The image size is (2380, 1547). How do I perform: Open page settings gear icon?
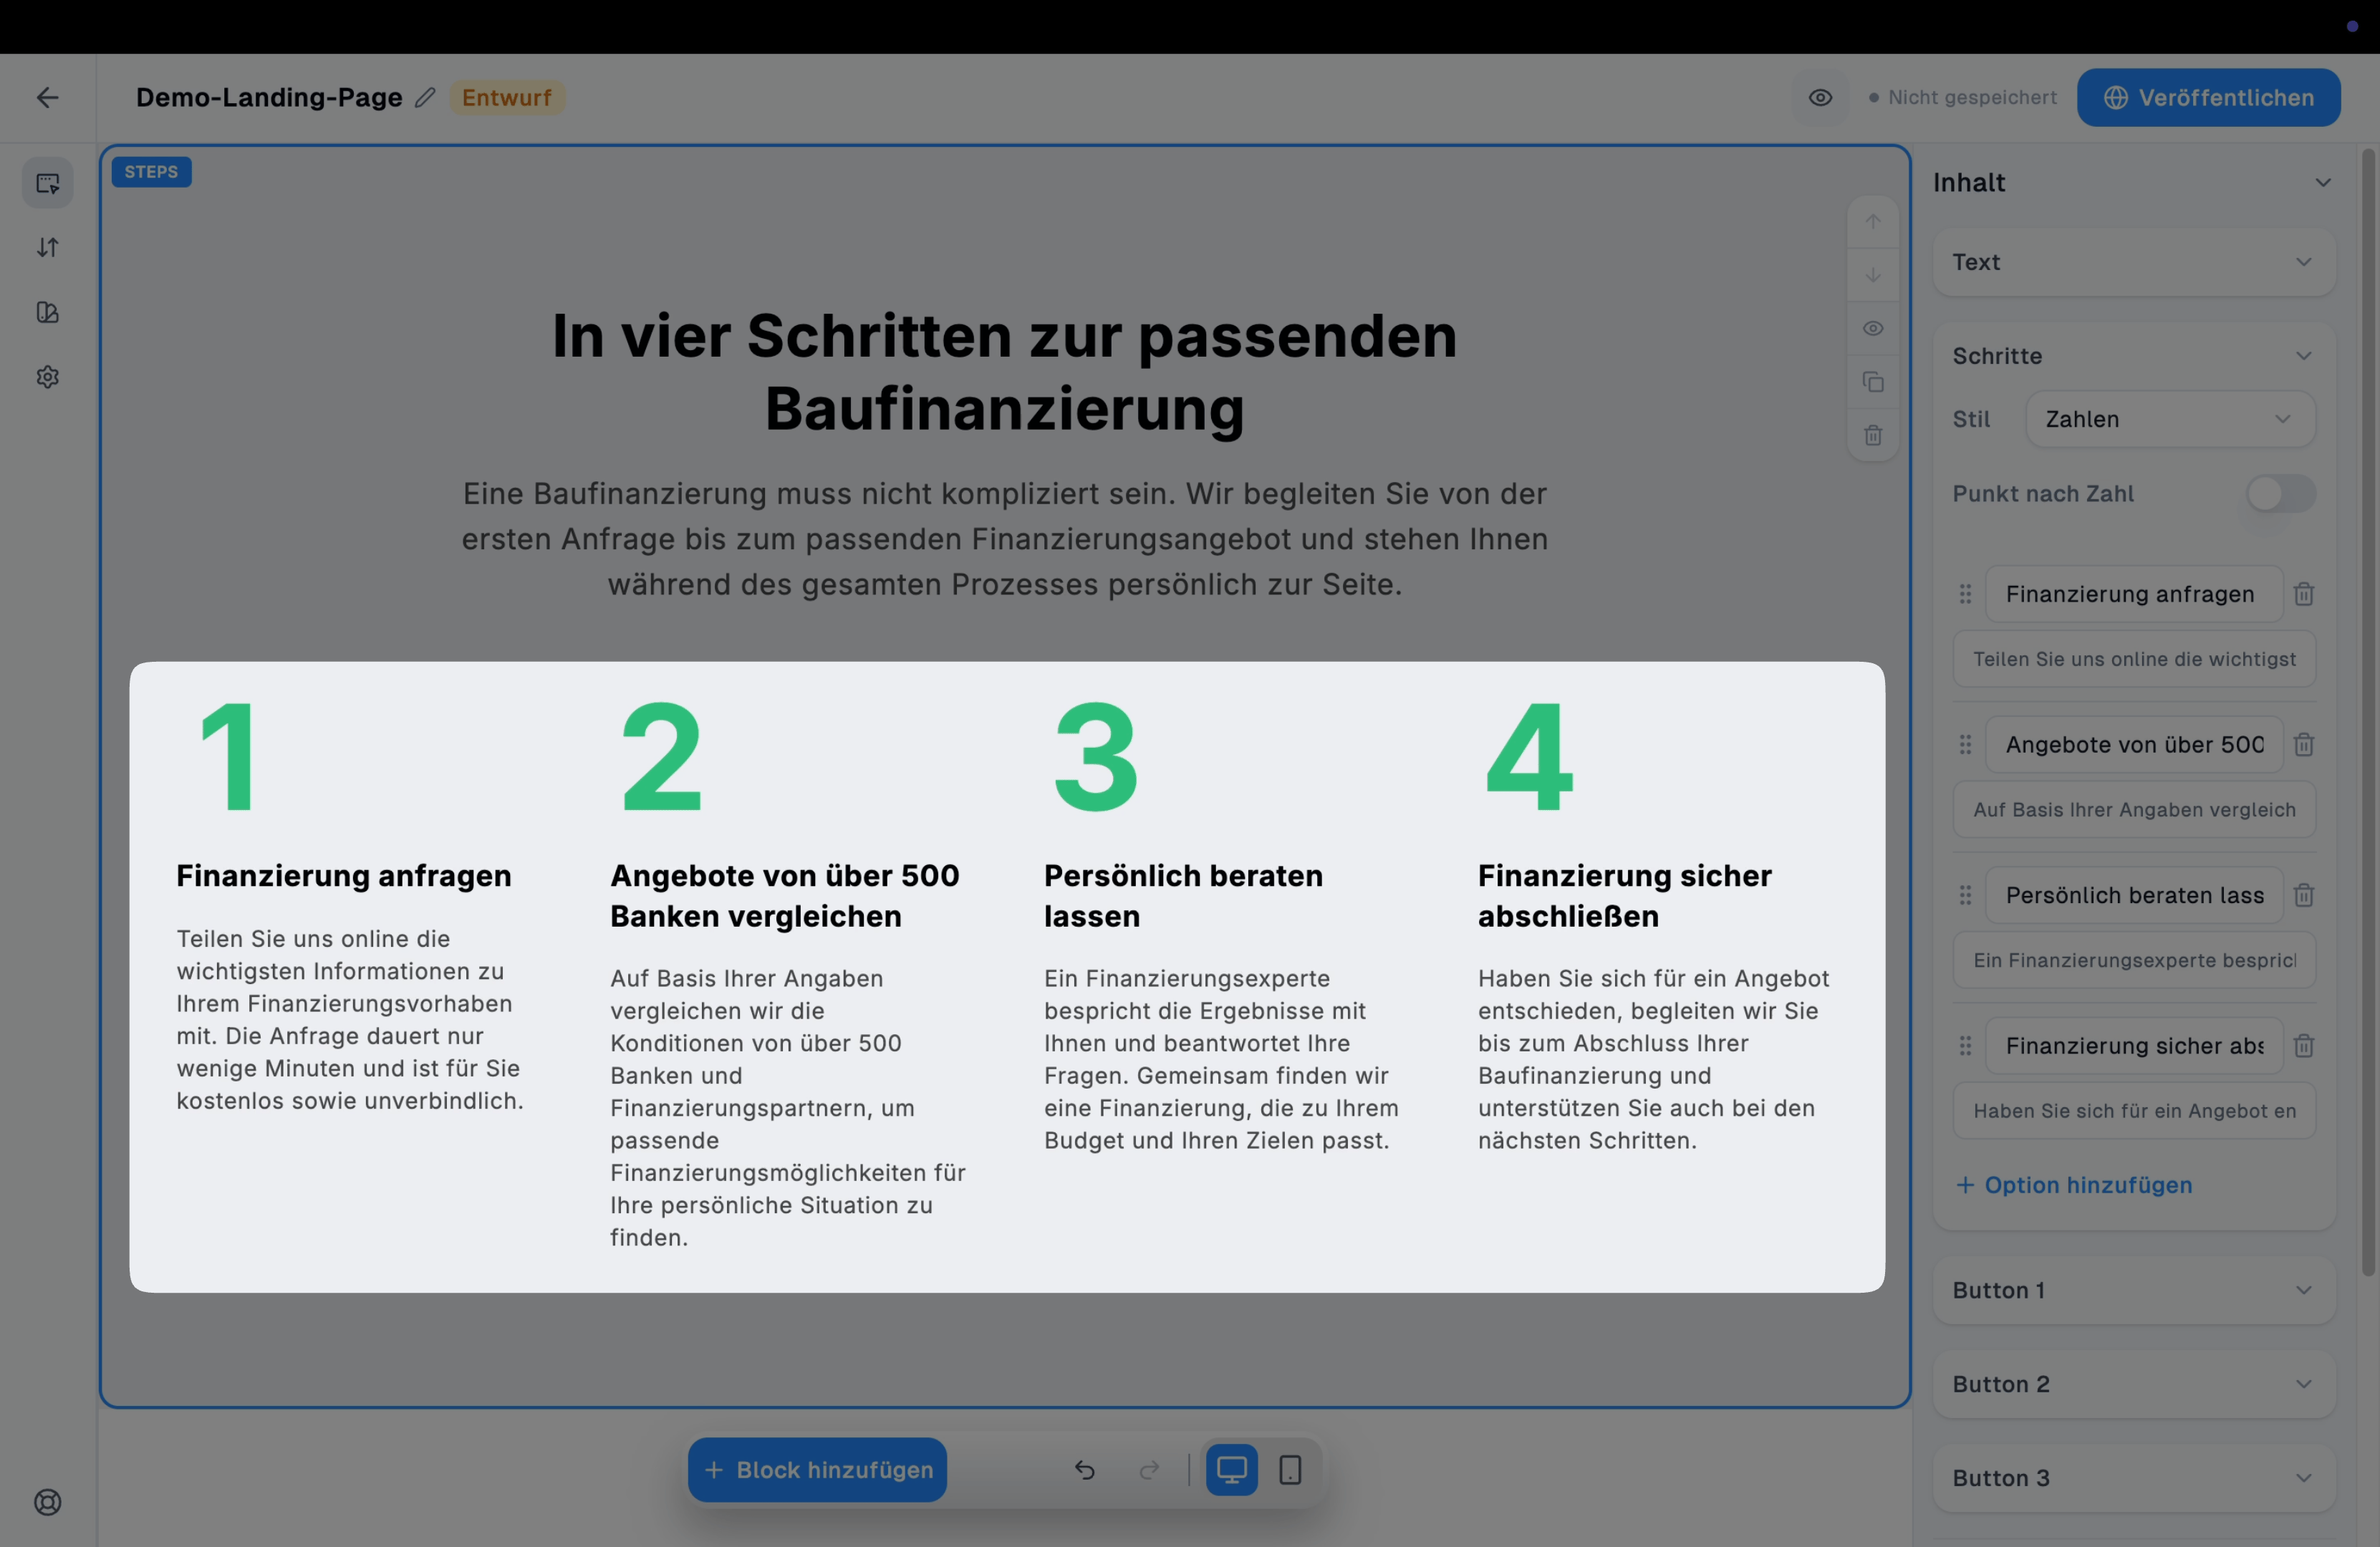coord(48,377)
